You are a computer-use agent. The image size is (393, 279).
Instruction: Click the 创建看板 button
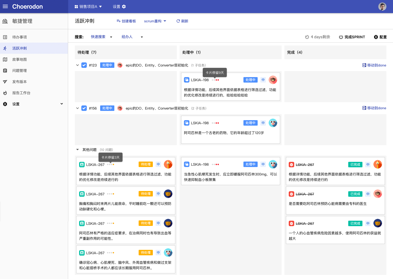tap(126, 21)
